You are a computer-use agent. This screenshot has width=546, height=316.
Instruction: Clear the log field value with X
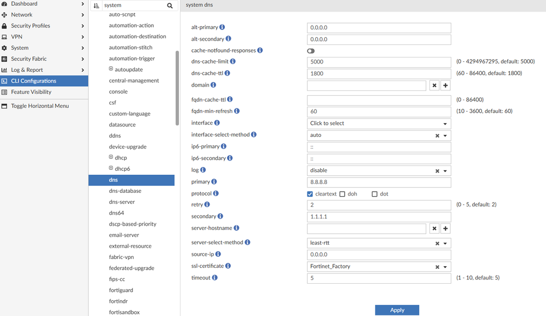tap(437, 171)
